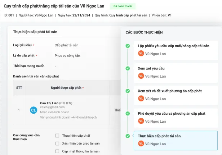Click the green checkmark beside Xem xét yêu cầu
The height and width of the screenshot is (155, 222).
point(128,68)
